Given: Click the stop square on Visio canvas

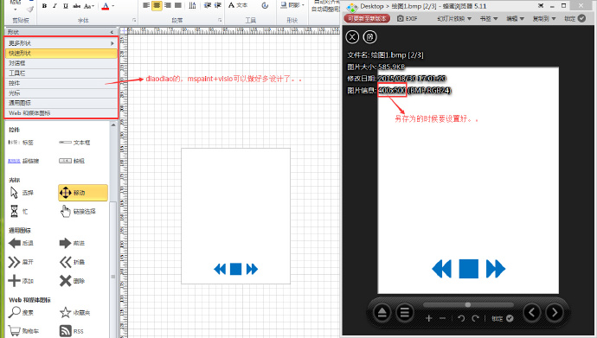Looking at the screenshot, I should (x=235, y=269).
